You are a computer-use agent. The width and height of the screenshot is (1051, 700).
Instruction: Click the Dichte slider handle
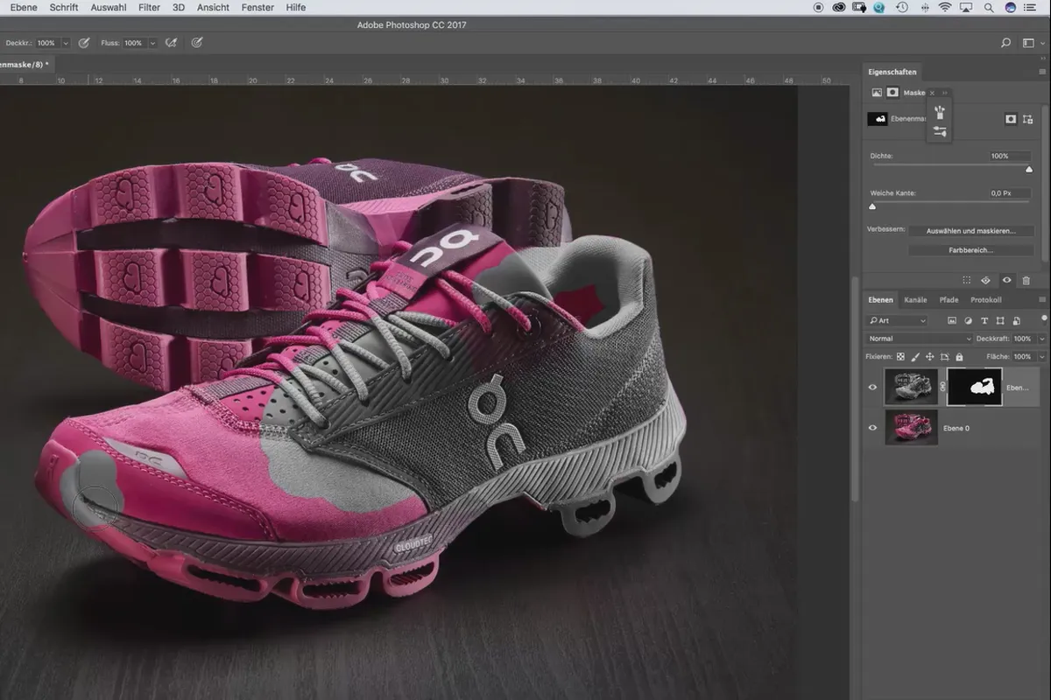(x=1029, y=170)
